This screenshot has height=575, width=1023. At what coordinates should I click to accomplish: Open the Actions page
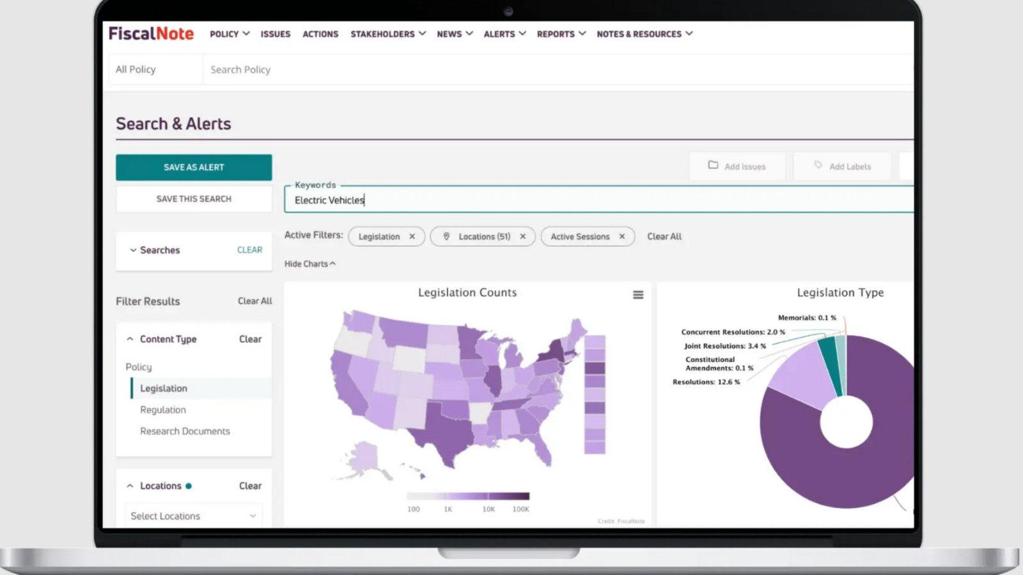click(x=320, y=34)
